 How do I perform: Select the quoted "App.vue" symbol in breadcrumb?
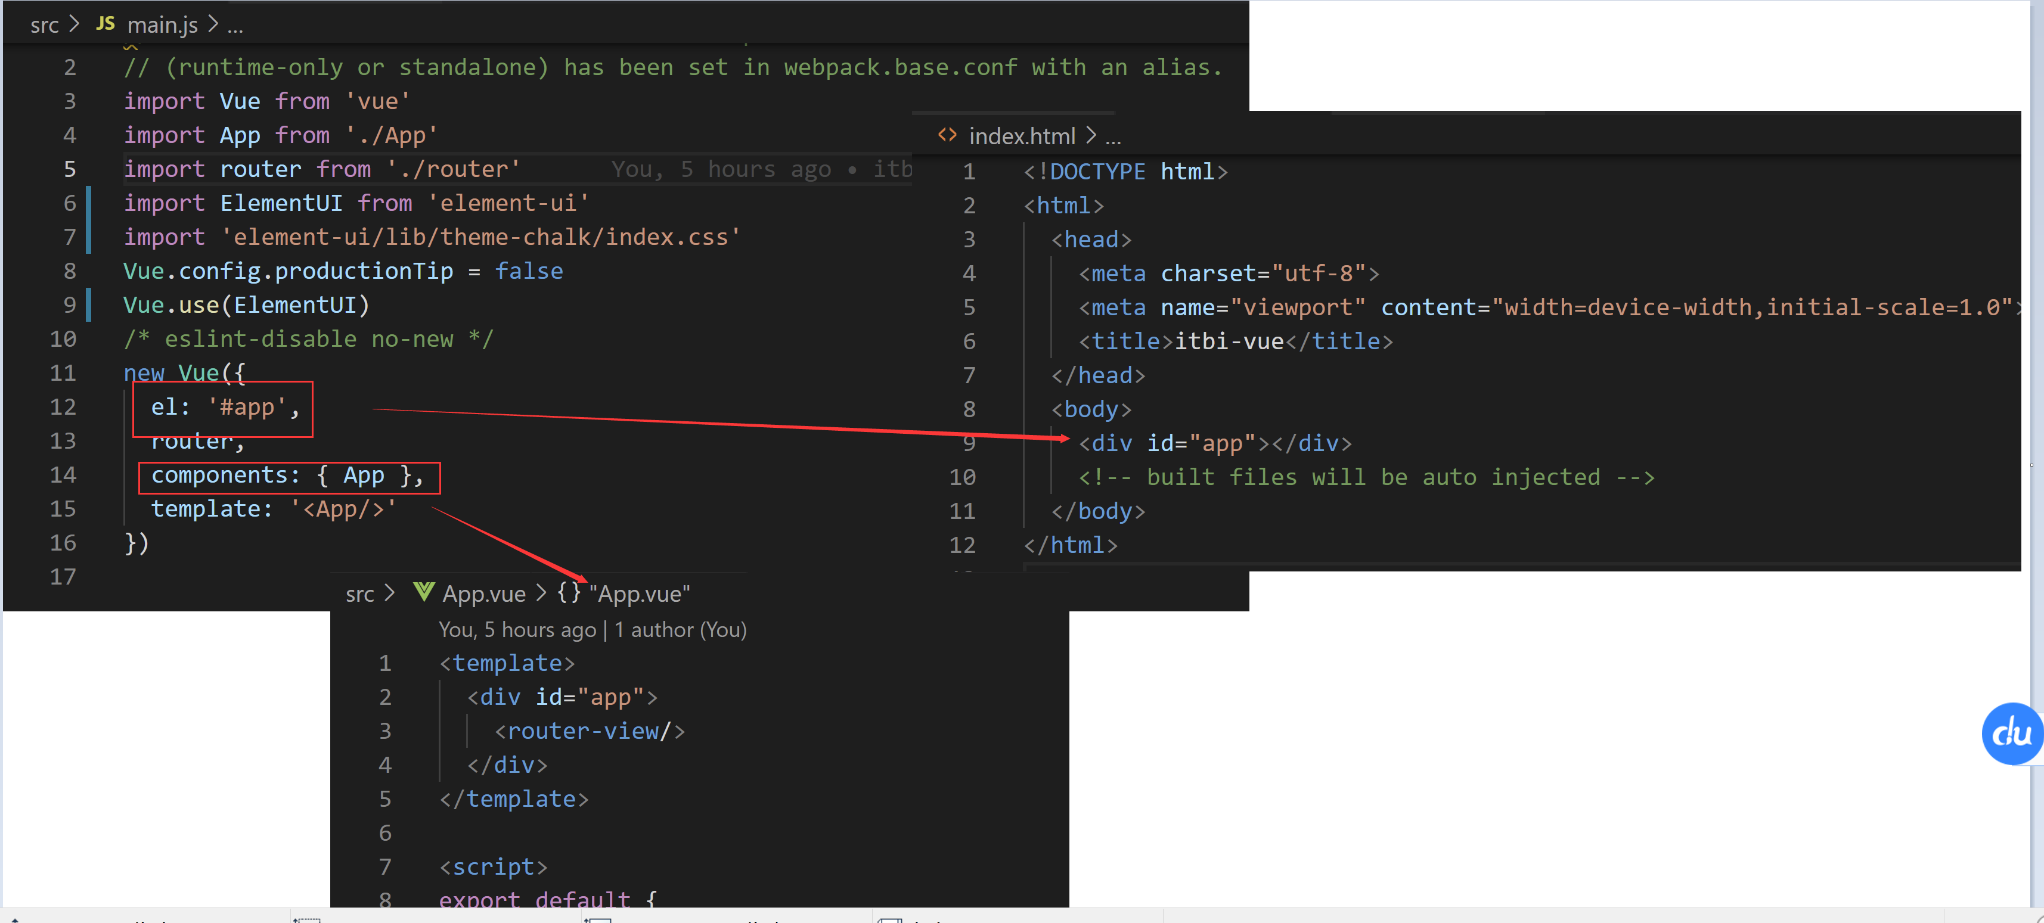(x=640, y=593)
